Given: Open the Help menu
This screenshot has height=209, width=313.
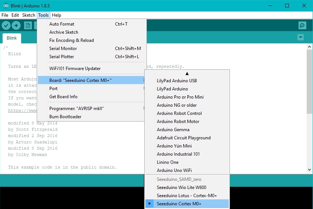Looking at the screenshot, I should (56, 15).
